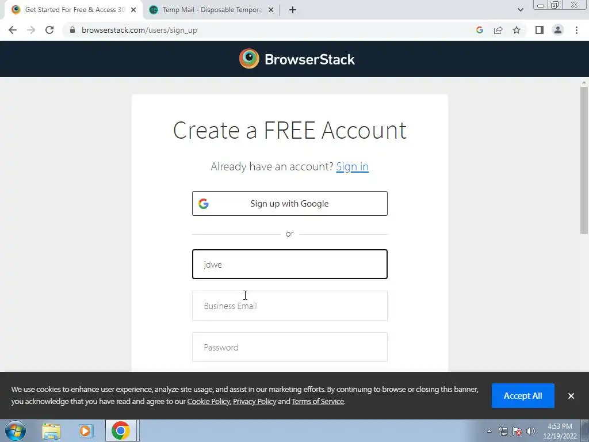Viewport: 589px width, 442px height.
Task: Reload the BrowserStack sign-up page
Action: coord(49,30)
